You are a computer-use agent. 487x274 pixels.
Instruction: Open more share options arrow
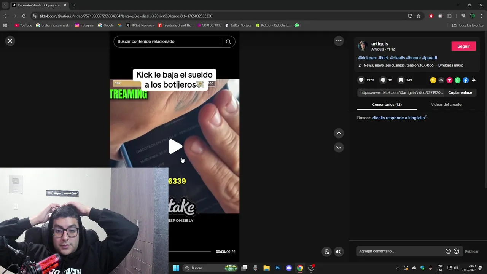(474, 80)
